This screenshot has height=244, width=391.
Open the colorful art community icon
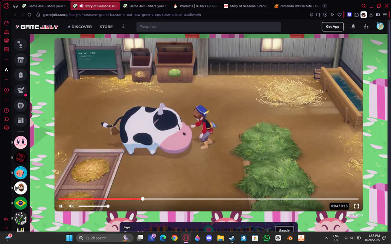pos(20,173)
